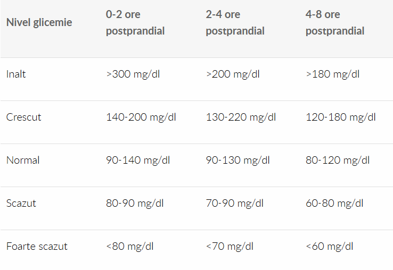Click the '90-140 mg/dl' cell
Screen dimensions: 393x270
[138, 160]
